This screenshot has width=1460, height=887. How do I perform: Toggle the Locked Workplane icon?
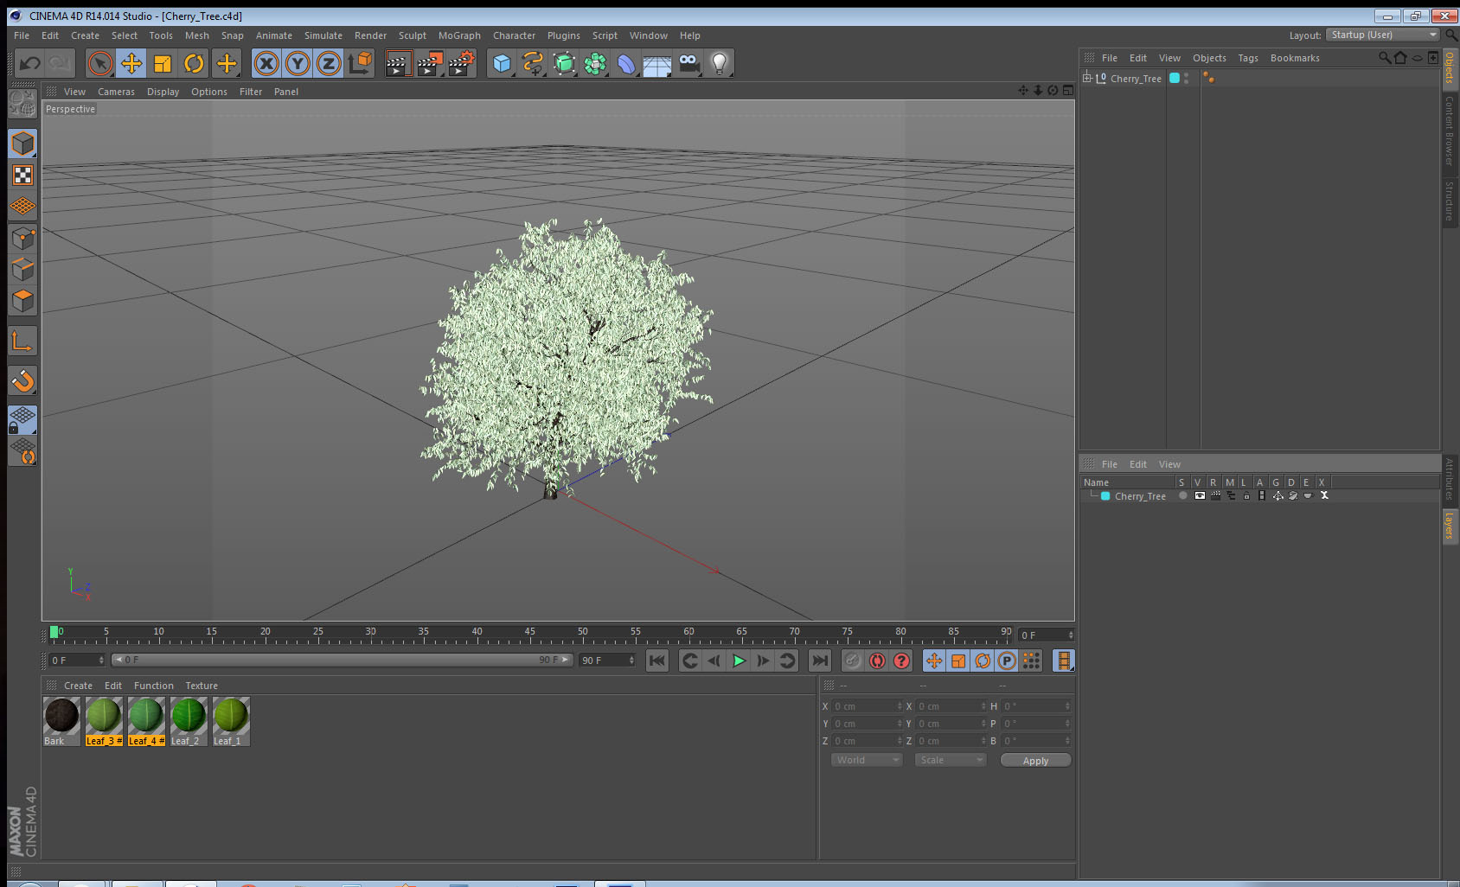click(22, 420)
